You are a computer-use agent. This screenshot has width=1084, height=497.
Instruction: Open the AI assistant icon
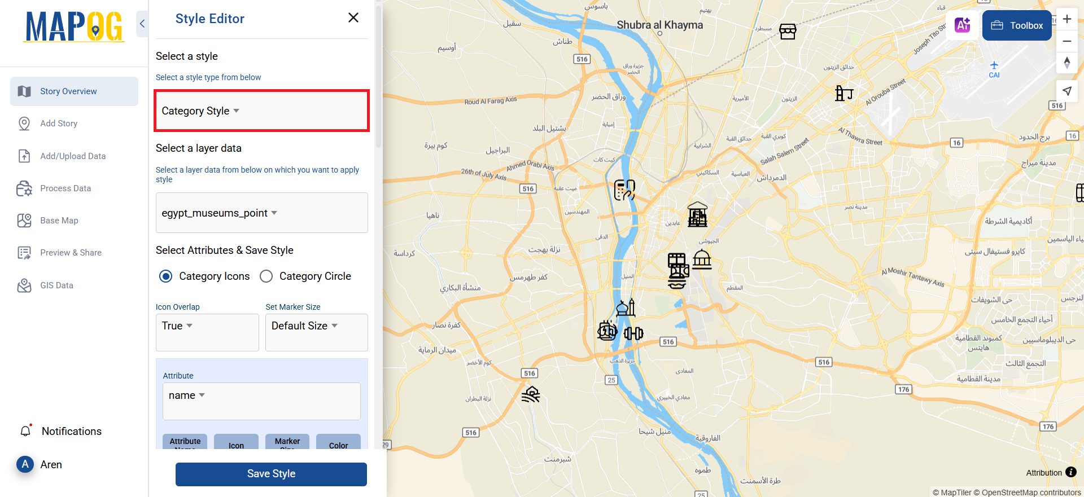[x=962, y=25]
